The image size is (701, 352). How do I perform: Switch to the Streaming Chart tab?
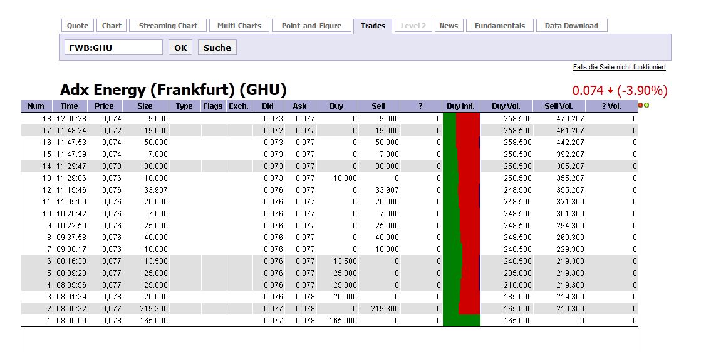pos(168,26)
